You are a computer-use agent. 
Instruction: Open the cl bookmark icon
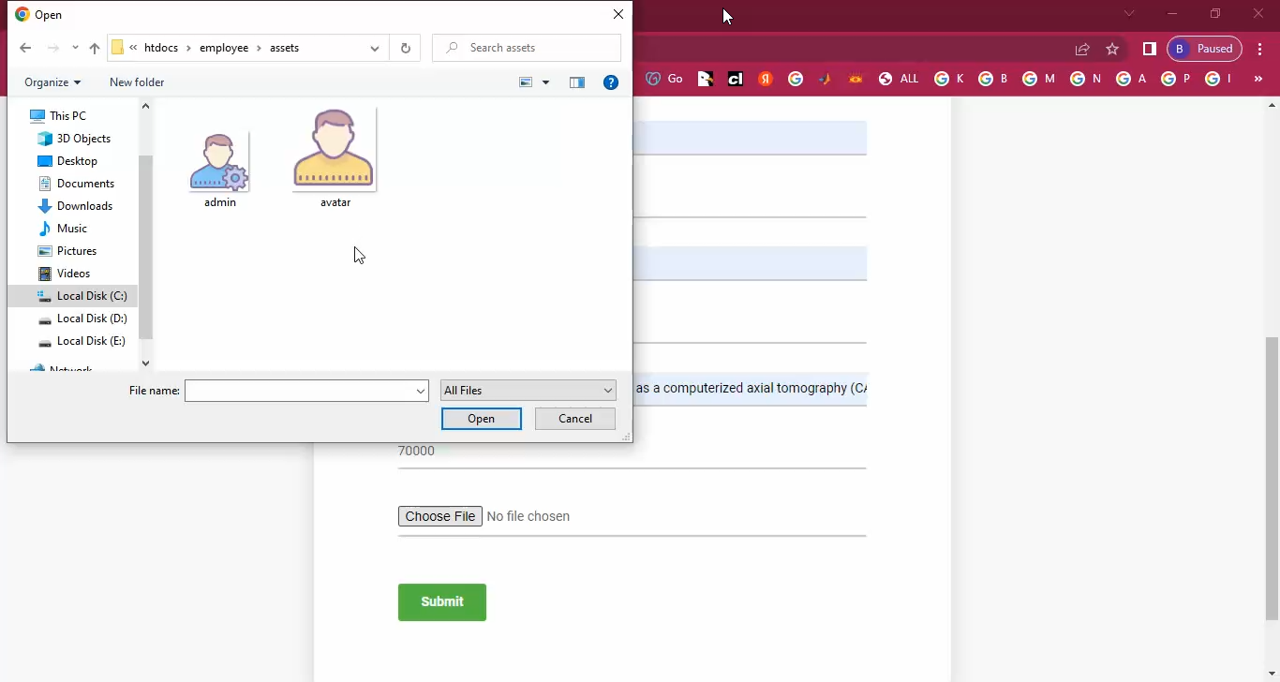[736, 79]
